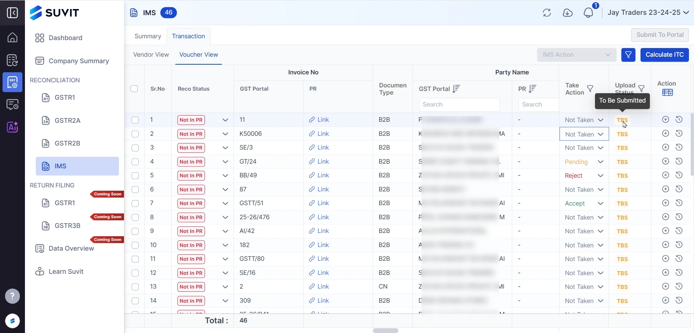
Task: Check the box for row 1
Action: pyautogui.click(x=135, y=120)
